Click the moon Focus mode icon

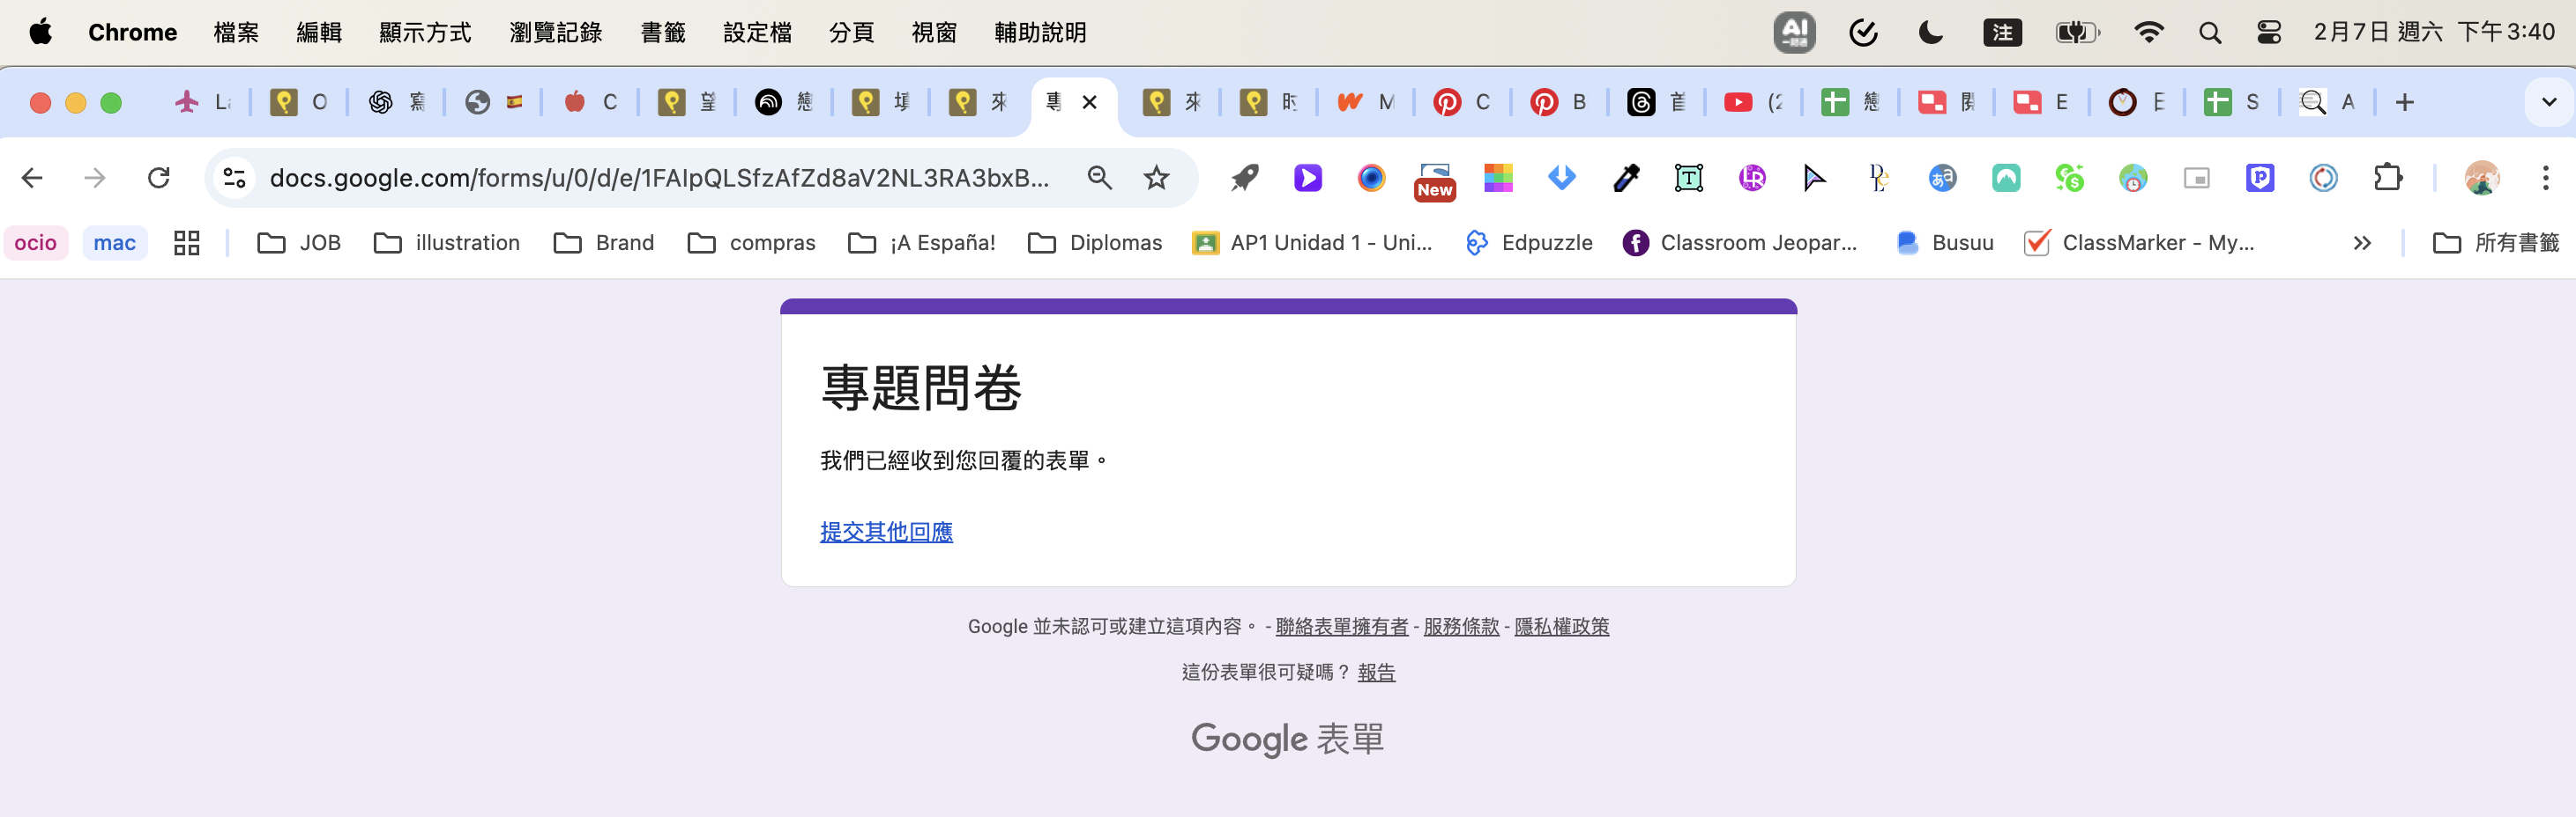[x=1931, y=33]
